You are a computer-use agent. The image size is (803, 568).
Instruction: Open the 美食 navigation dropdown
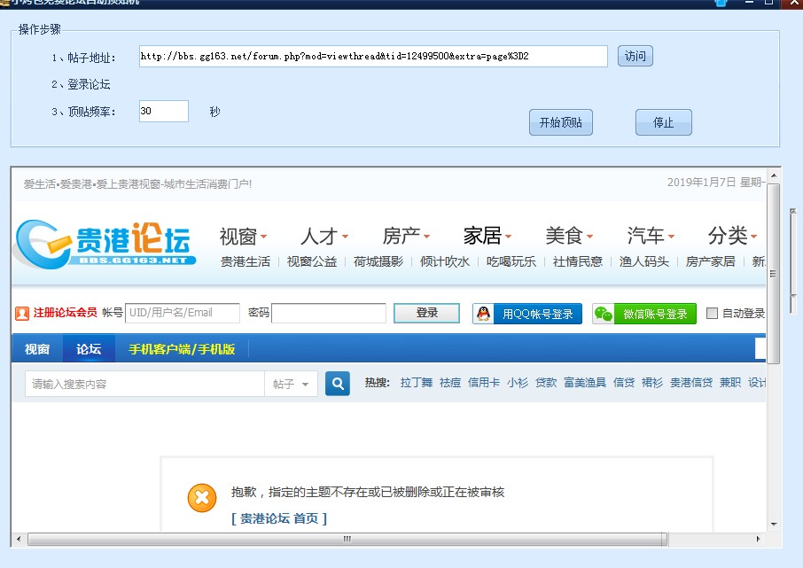[570, 236]
